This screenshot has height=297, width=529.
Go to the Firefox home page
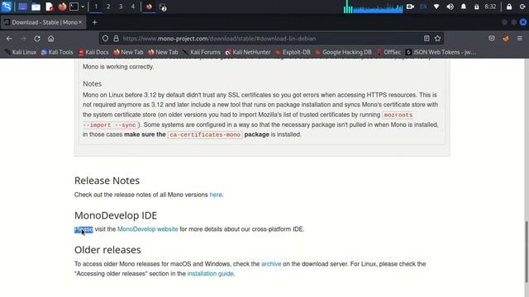[x=50, y=39]
